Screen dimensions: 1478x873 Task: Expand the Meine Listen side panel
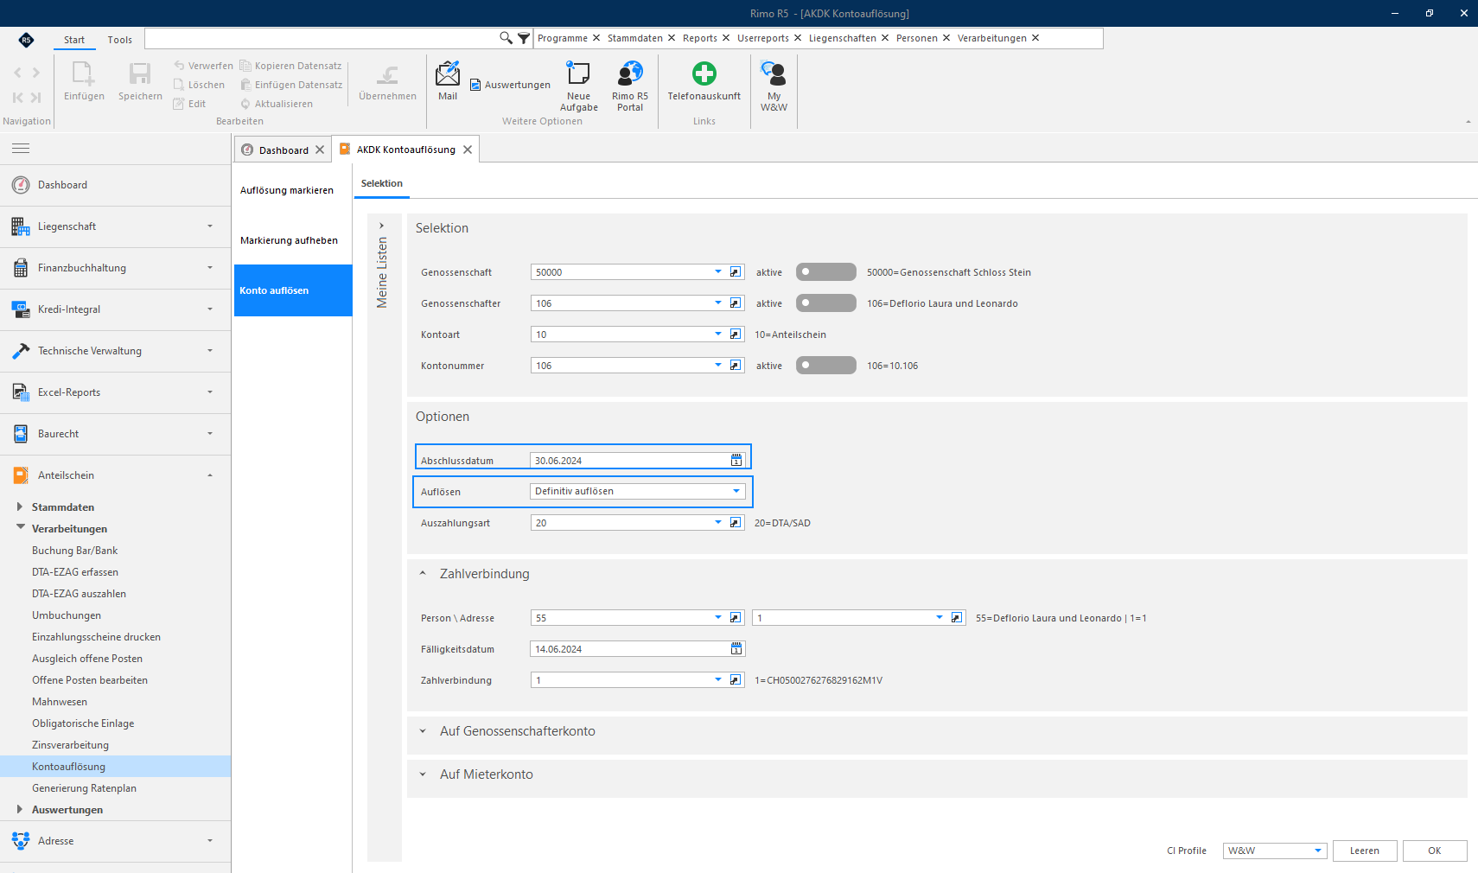tap(381, 226)
